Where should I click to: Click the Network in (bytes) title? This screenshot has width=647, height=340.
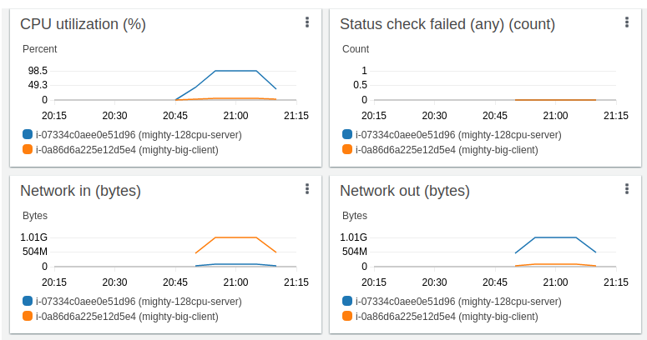coord(80,191)
